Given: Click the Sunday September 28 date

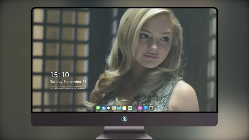Looking at the screenshot, I should 68,82.
